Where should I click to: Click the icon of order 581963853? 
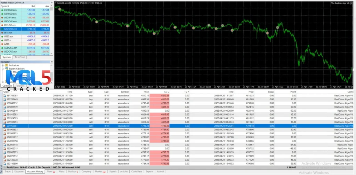(4, 129)
